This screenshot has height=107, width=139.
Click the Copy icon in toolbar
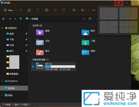pos(30,10)
